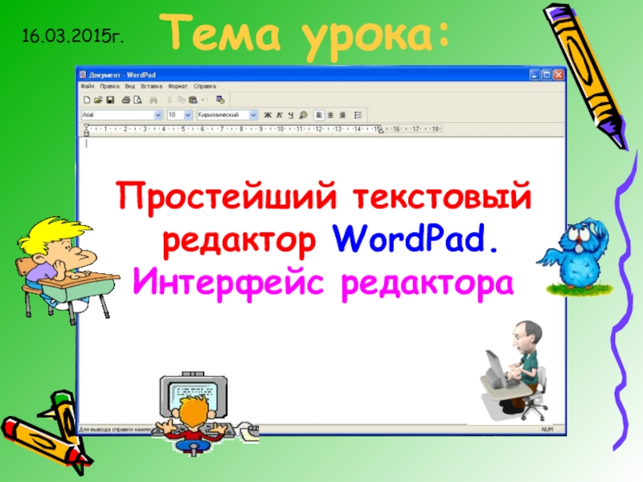Image resolution: width=643 pixels, height=482 pixels.
Task: Click the Open folder icon
Action: (x=98, y=100)
